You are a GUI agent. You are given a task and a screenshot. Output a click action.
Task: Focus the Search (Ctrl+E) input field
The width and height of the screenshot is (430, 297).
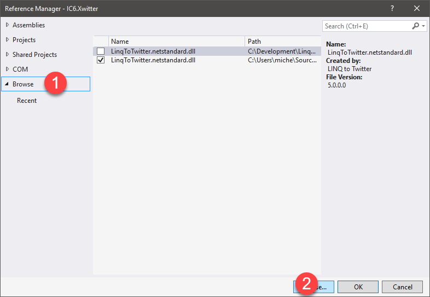point(365,26)
